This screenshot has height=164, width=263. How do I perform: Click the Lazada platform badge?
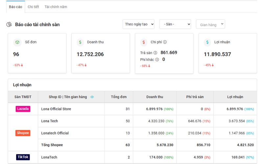pos(23,109)
